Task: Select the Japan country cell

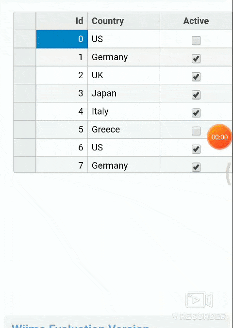Action: pyautogui.click(x=124, y=93)
